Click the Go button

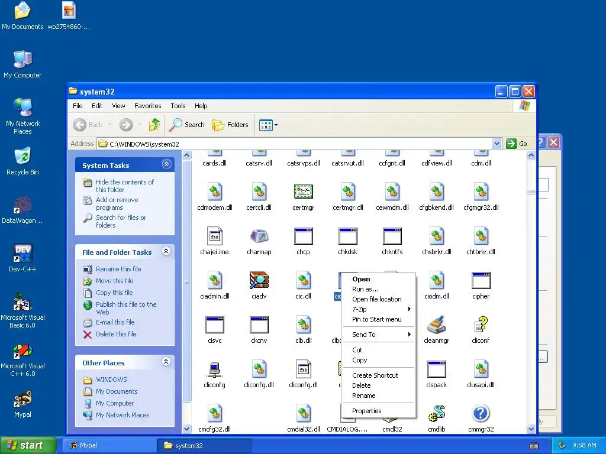pos(517,144)
